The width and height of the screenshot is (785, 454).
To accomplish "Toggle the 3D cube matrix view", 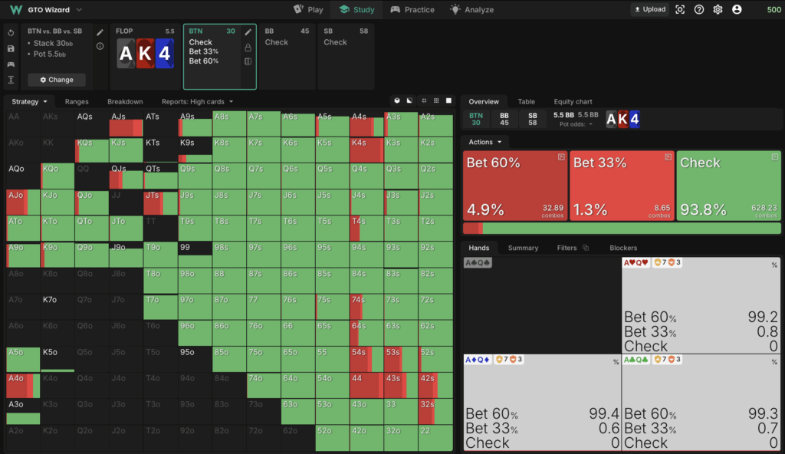I will (397, 100).
